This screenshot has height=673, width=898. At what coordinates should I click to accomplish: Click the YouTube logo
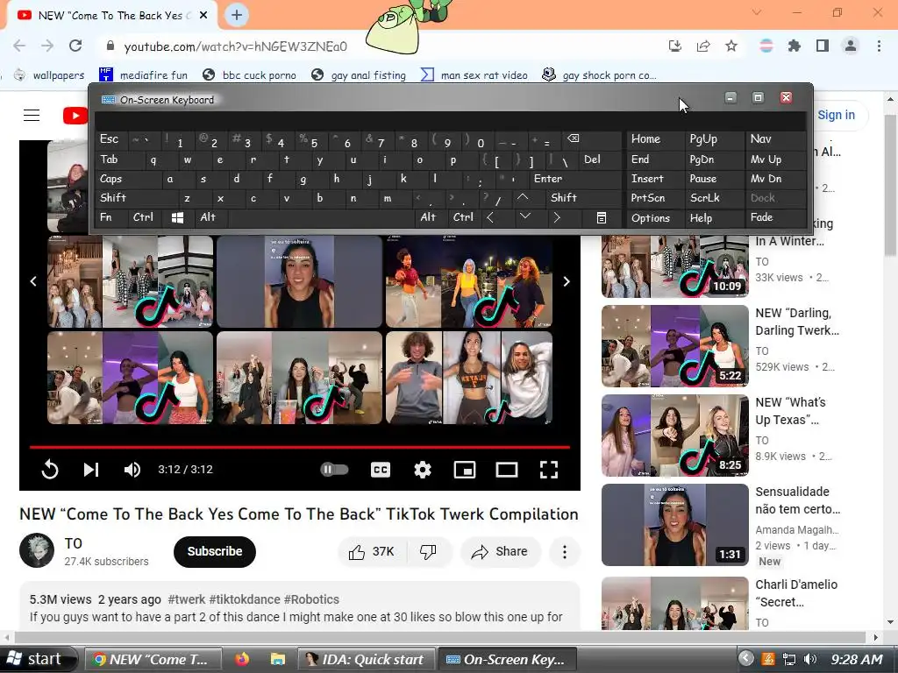[x=75, y=116]
